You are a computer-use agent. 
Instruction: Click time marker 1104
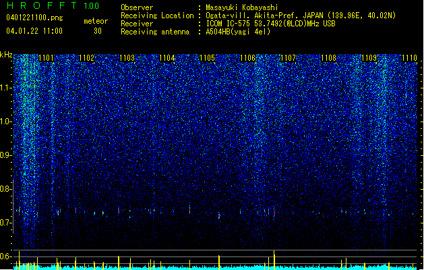click(x=167, y=58)
